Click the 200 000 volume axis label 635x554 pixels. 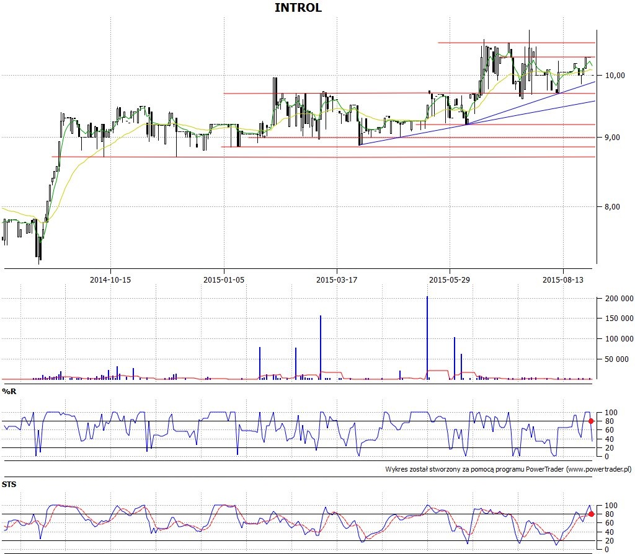pyautogui.click(x=619, y=299)
